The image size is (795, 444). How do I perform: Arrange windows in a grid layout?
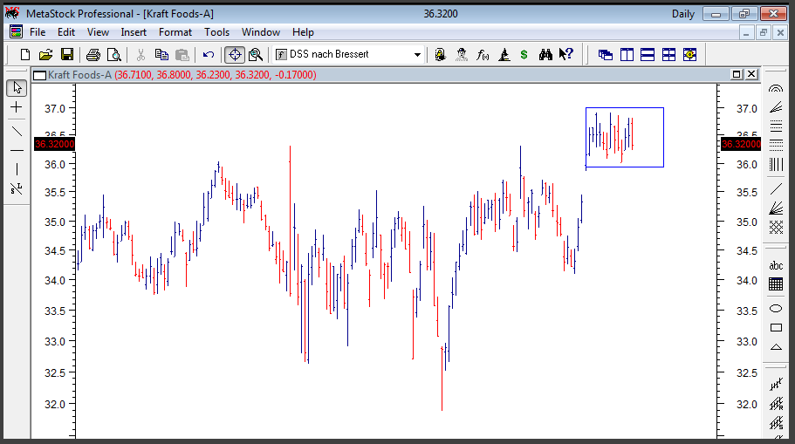(x=668, y=55)
